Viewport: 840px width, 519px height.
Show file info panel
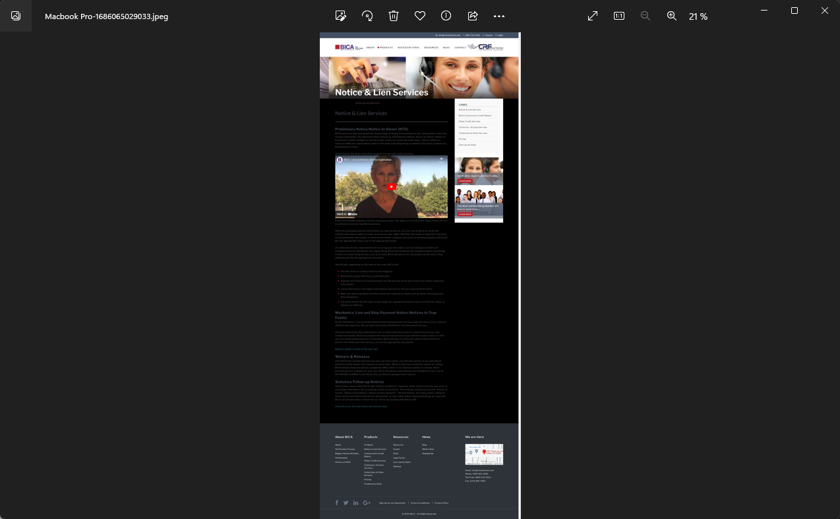coord(446,16)
